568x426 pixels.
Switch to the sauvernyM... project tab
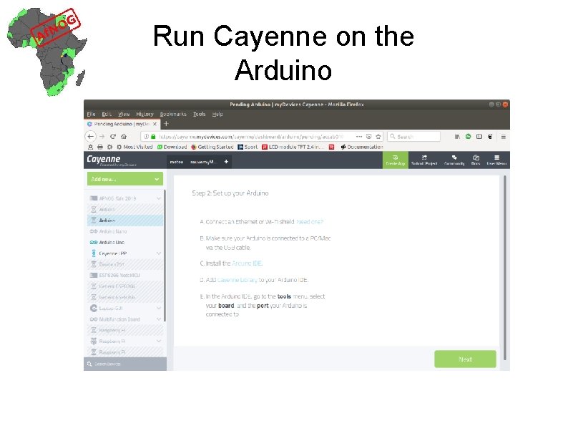(x=203, y=162)
